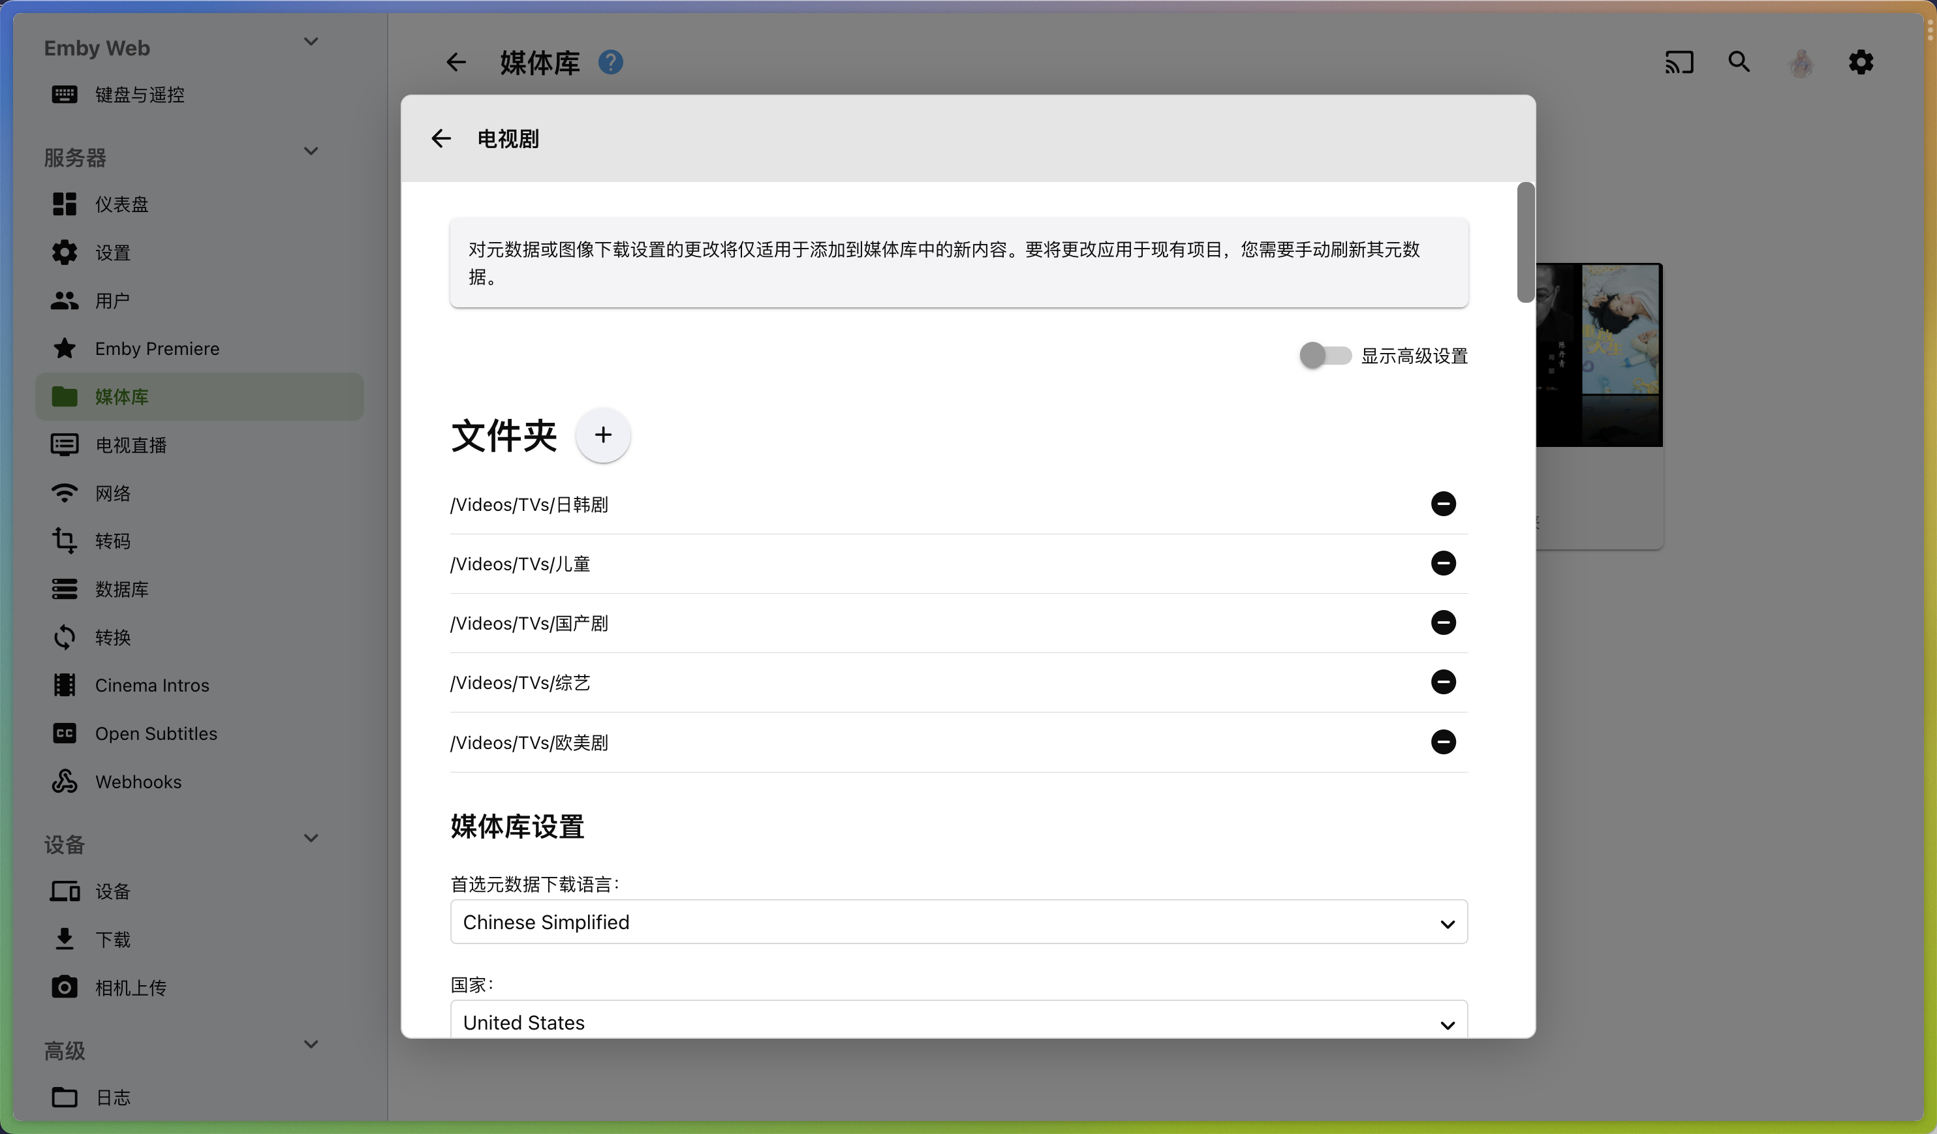Viewport: 1937px width, 1134px height.
Task: Open the Open Subtitles CC icon
Action: point(65,734)
